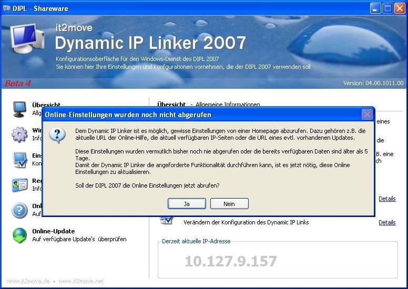Open the Registrierung ID card icon
408x289 pixels.
pyautogui.click(x=20, y=184)
